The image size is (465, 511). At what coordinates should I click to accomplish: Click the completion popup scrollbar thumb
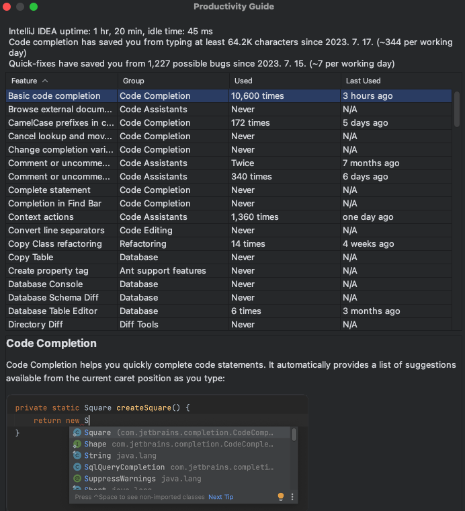coord(294,434)
